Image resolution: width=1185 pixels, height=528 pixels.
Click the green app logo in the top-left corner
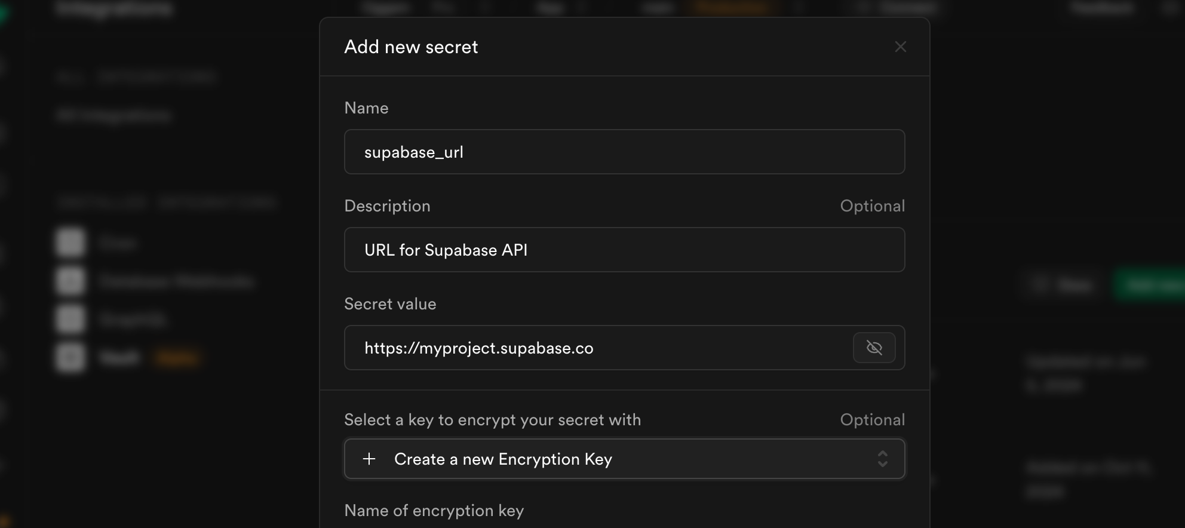[5, 12]
